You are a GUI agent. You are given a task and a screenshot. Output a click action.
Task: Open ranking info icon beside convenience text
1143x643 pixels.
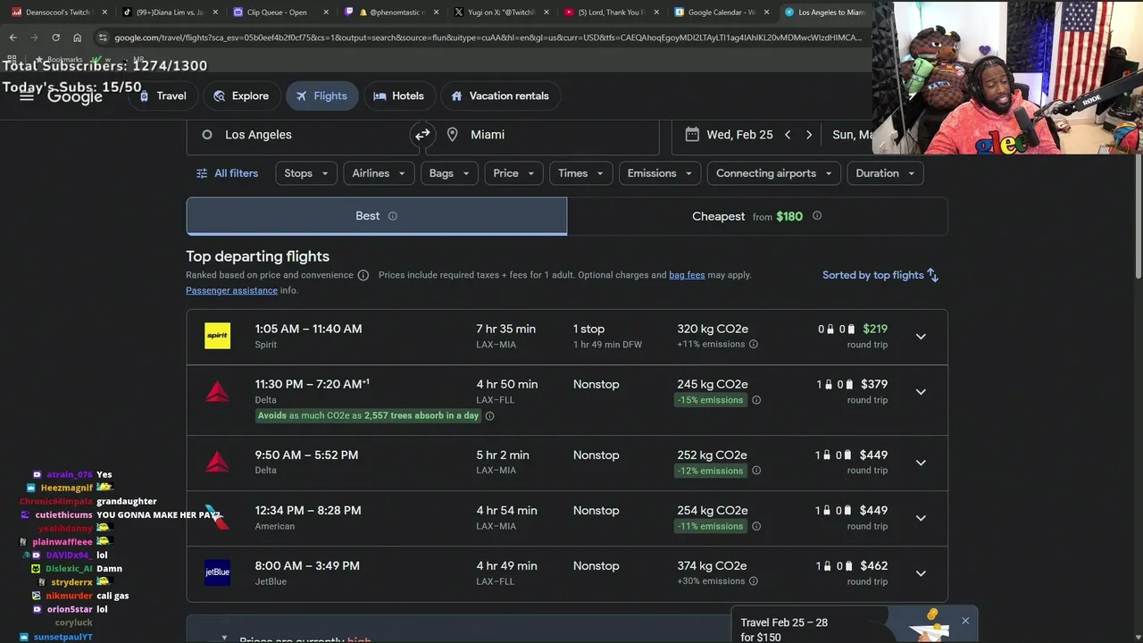(363, 275)
